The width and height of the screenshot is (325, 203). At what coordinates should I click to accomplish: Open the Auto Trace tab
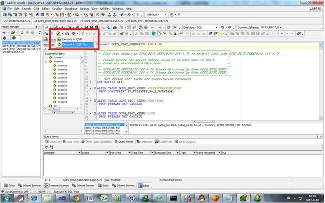pyautogui.click(x=71, y=142)
